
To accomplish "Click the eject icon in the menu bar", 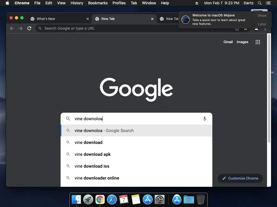I will pos(197,3).
